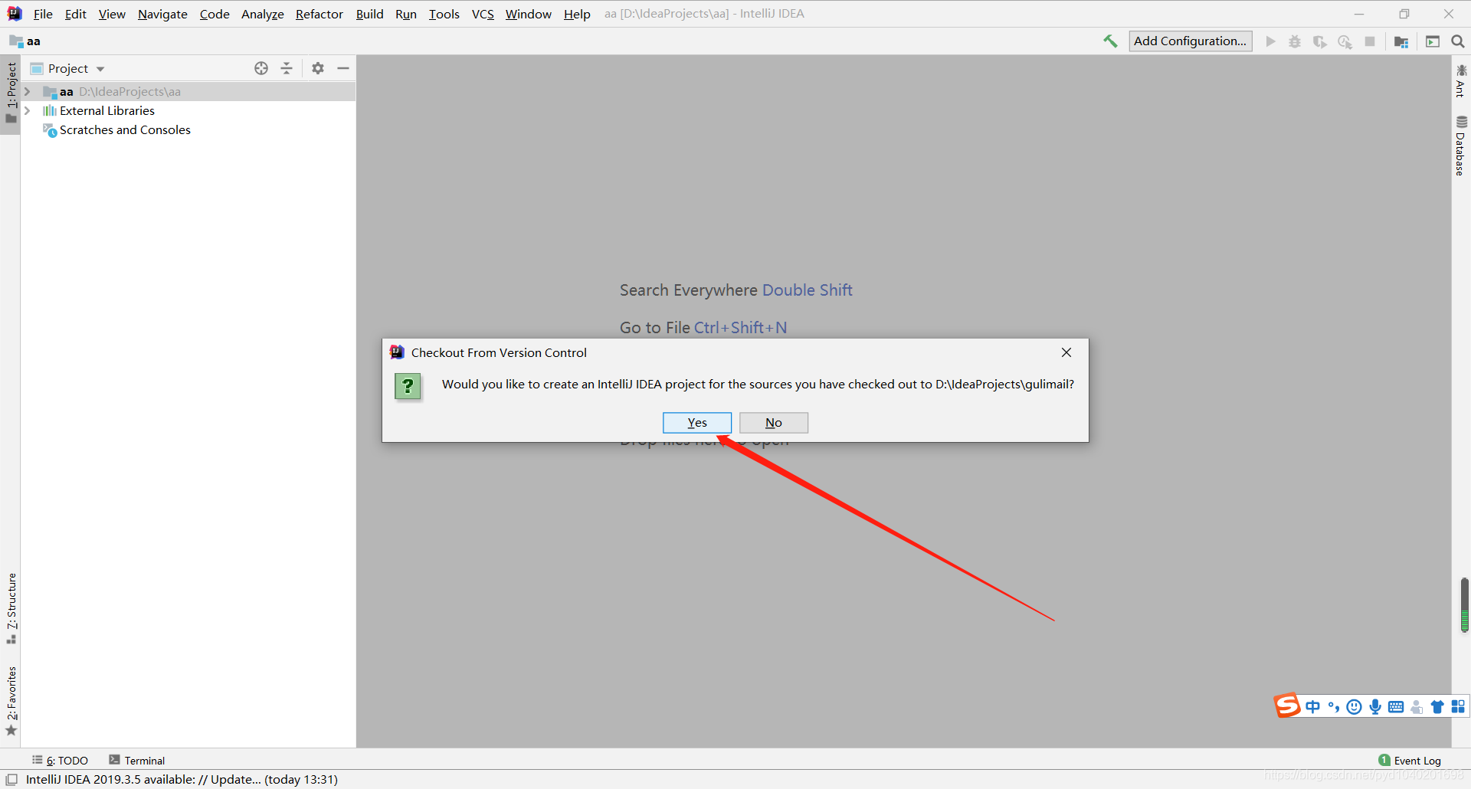Image resolution: width=1471 pixels, height=789 pixels.
Task: Click the Stop square icon in toolbar
Action: tap(1370, 41)
